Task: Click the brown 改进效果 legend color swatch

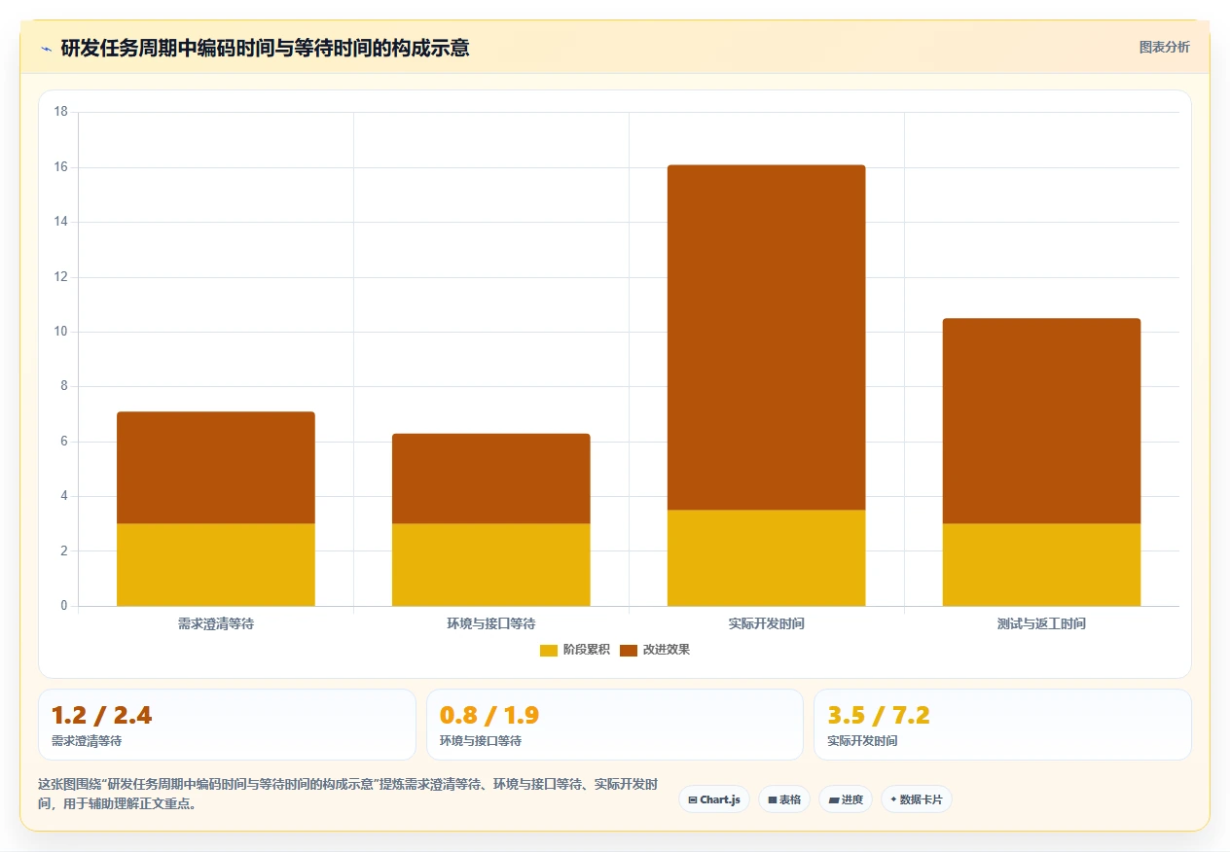Action: coord(629,650)
